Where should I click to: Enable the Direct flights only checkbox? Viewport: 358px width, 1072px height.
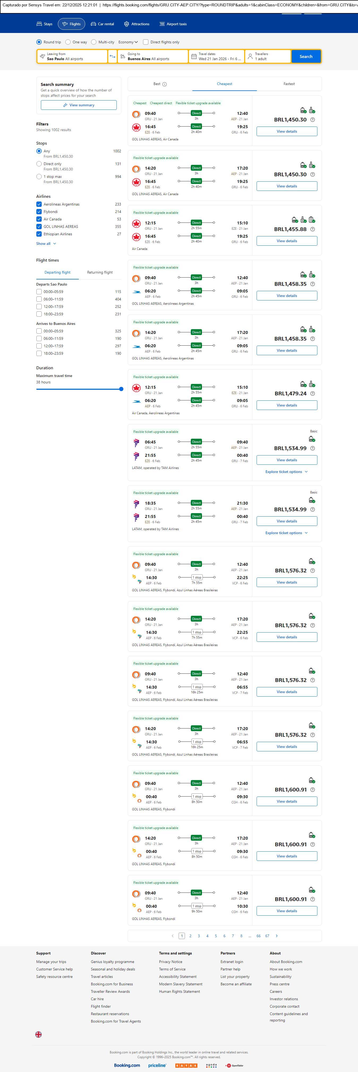(146, 42)
